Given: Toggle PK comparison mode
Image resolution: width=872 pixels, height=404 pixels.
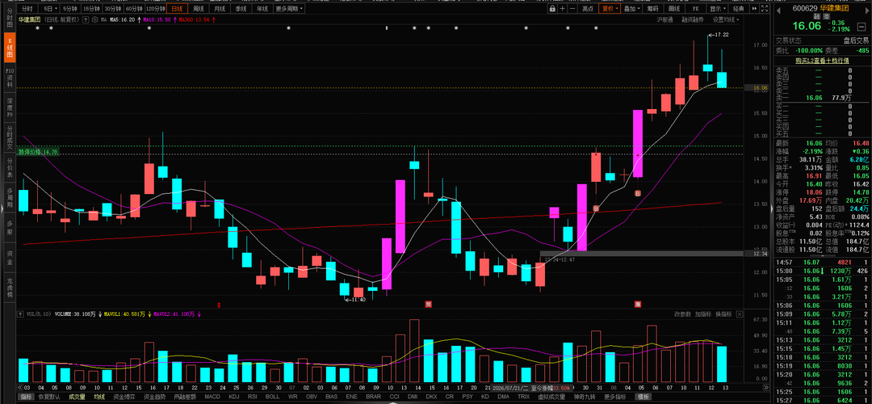Looking at the screenshot, I should (694, 9).
